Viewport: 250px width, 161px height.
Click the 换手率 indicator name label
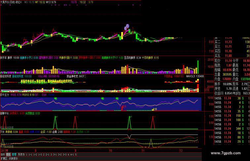(x=3, y=58)
